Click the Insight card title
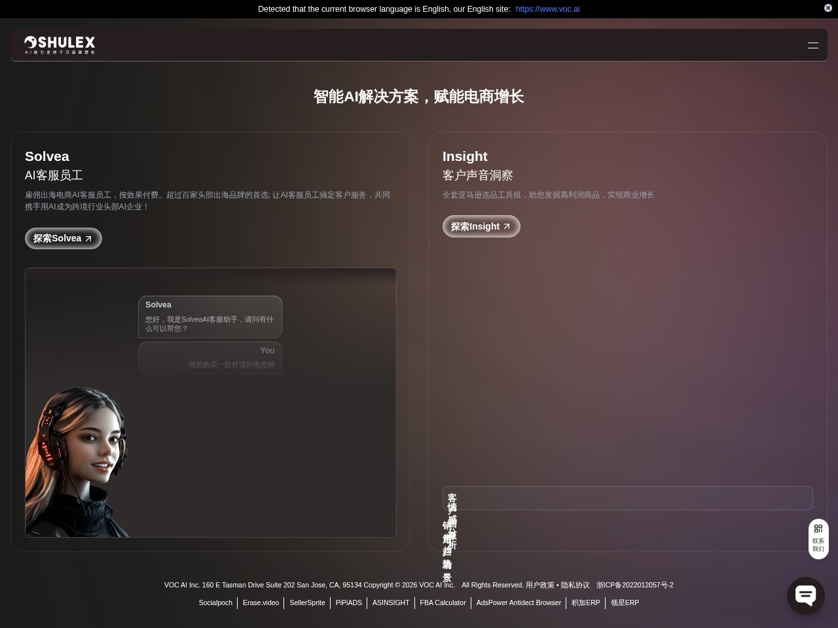Viewport: 838px width, 628px height. click(465, 156)
